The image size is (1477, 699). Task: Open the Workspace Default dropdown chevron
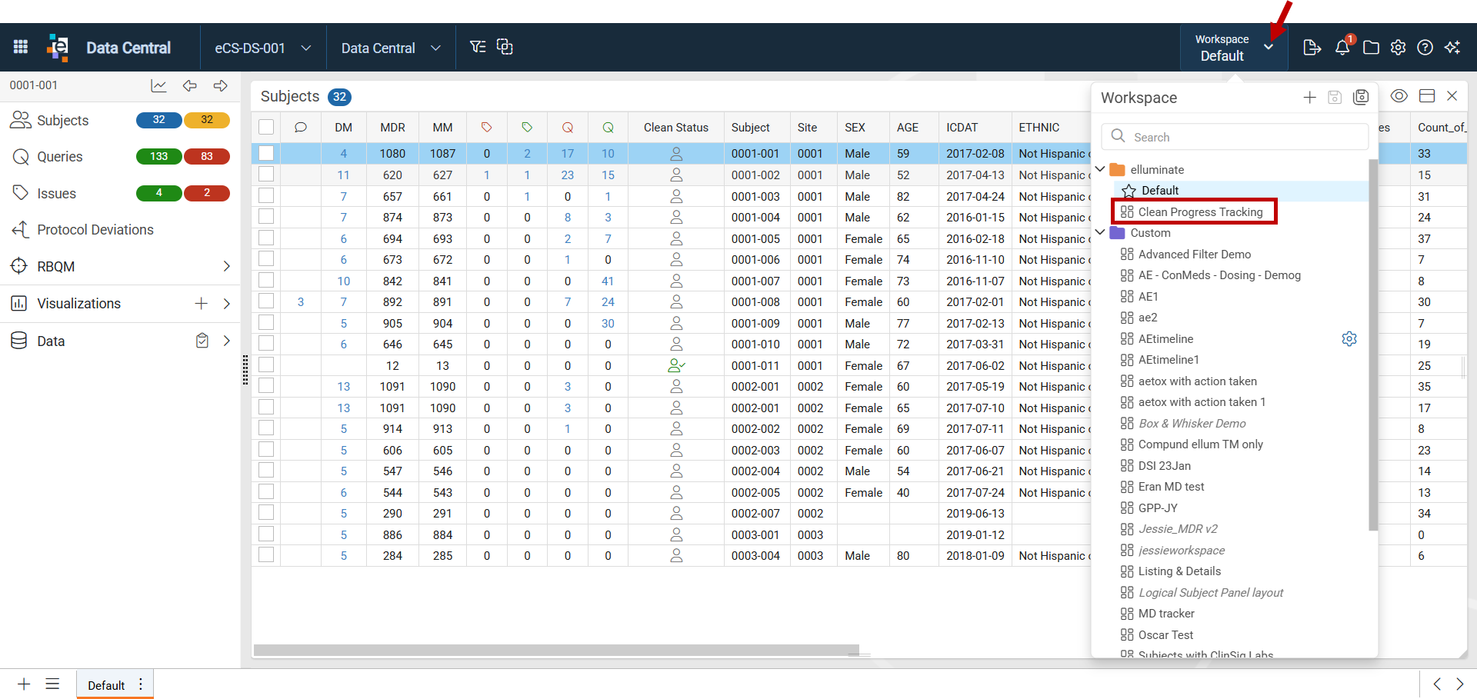click(1269, 48)
